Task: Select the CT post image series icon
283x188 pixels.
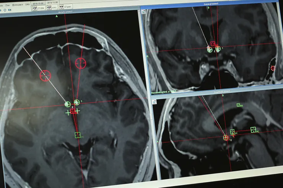Action: (x=61, y=7)
